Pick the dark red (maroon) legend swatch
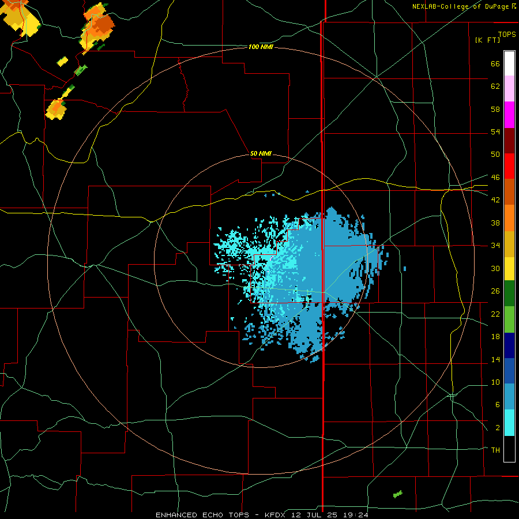The image size is (519, 519). point(509,141)
